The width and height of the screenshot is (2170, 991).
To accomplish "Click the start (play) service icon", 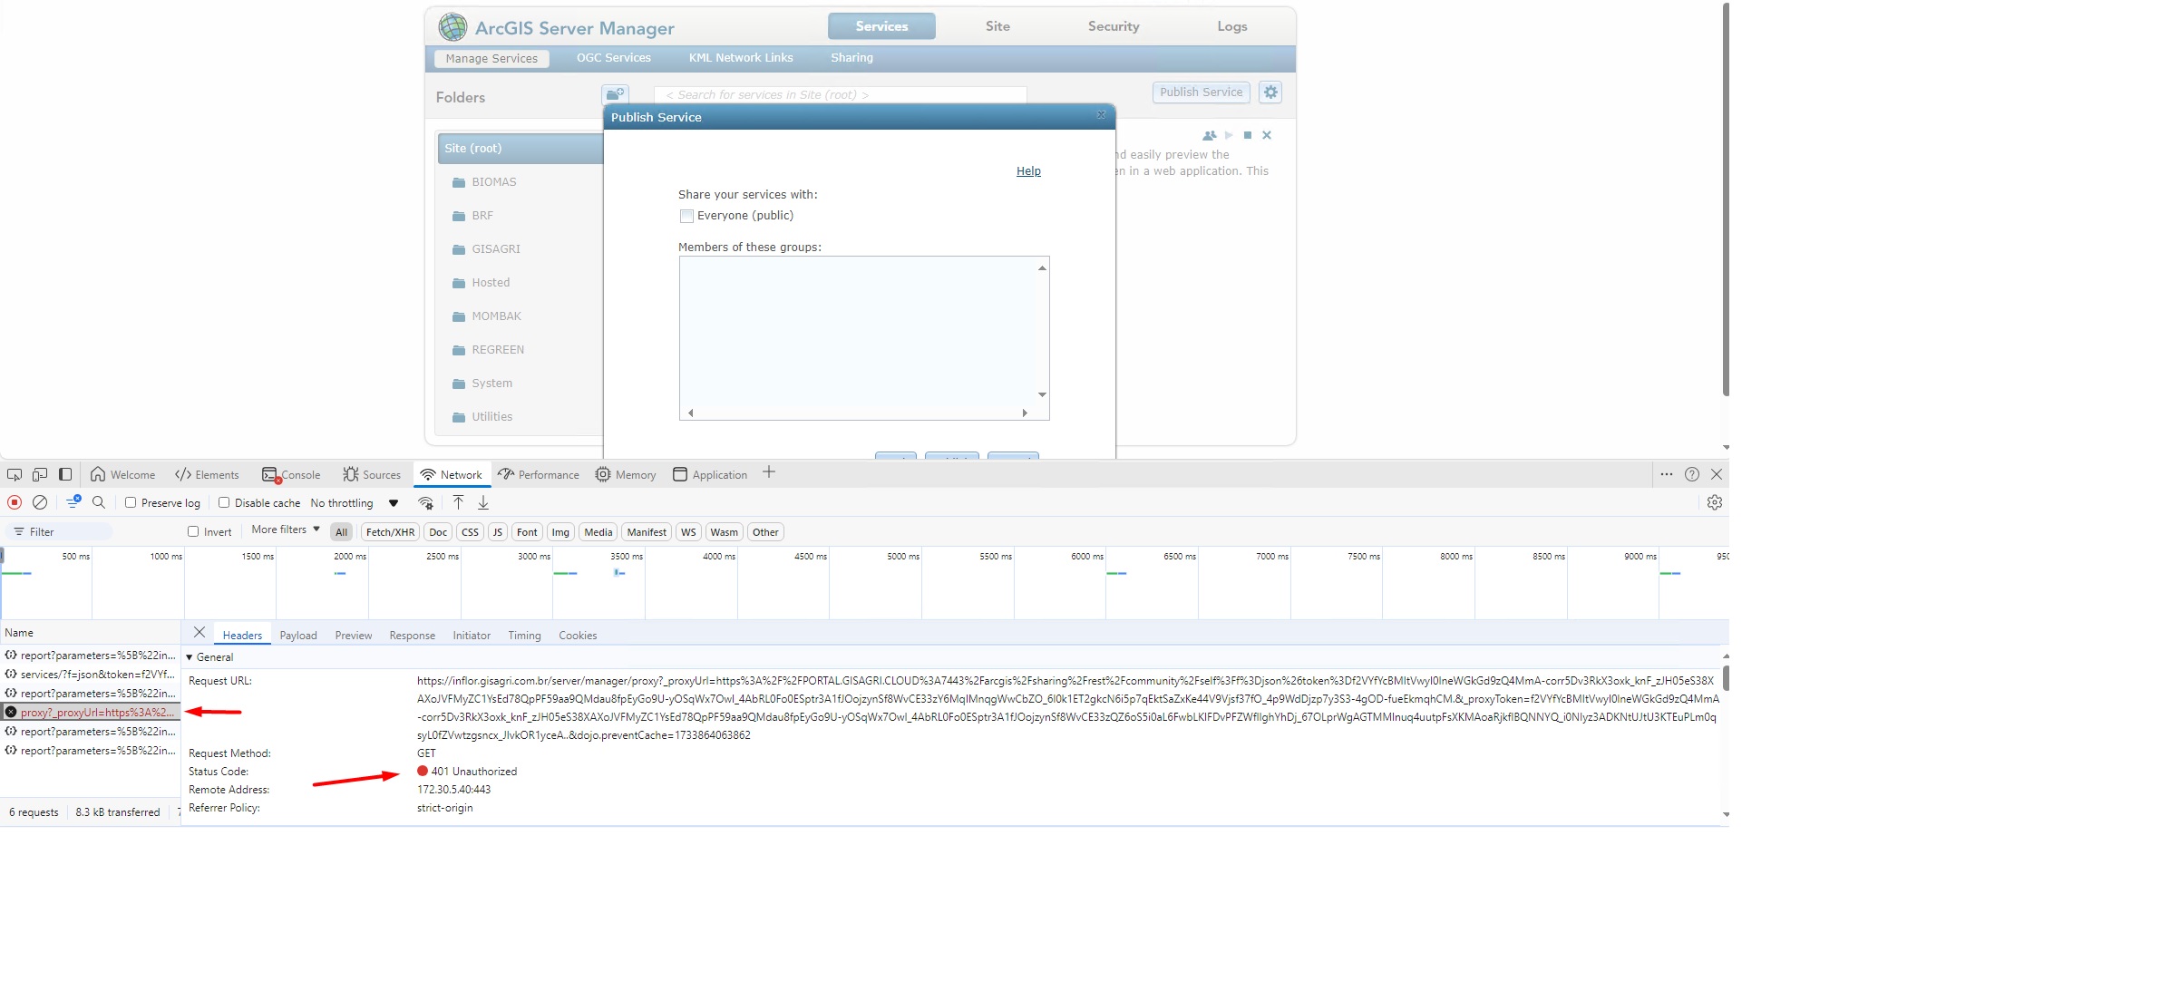I will (1229, 135).
